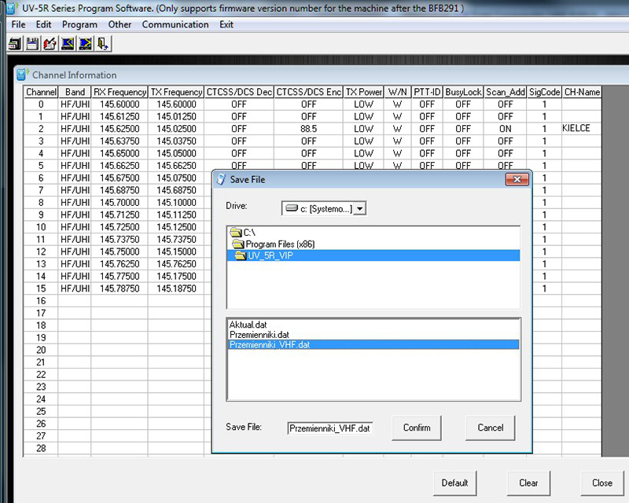Click the channel number 20 row cell
Viewport: 629px width, 503px height.
click(41, 350)
